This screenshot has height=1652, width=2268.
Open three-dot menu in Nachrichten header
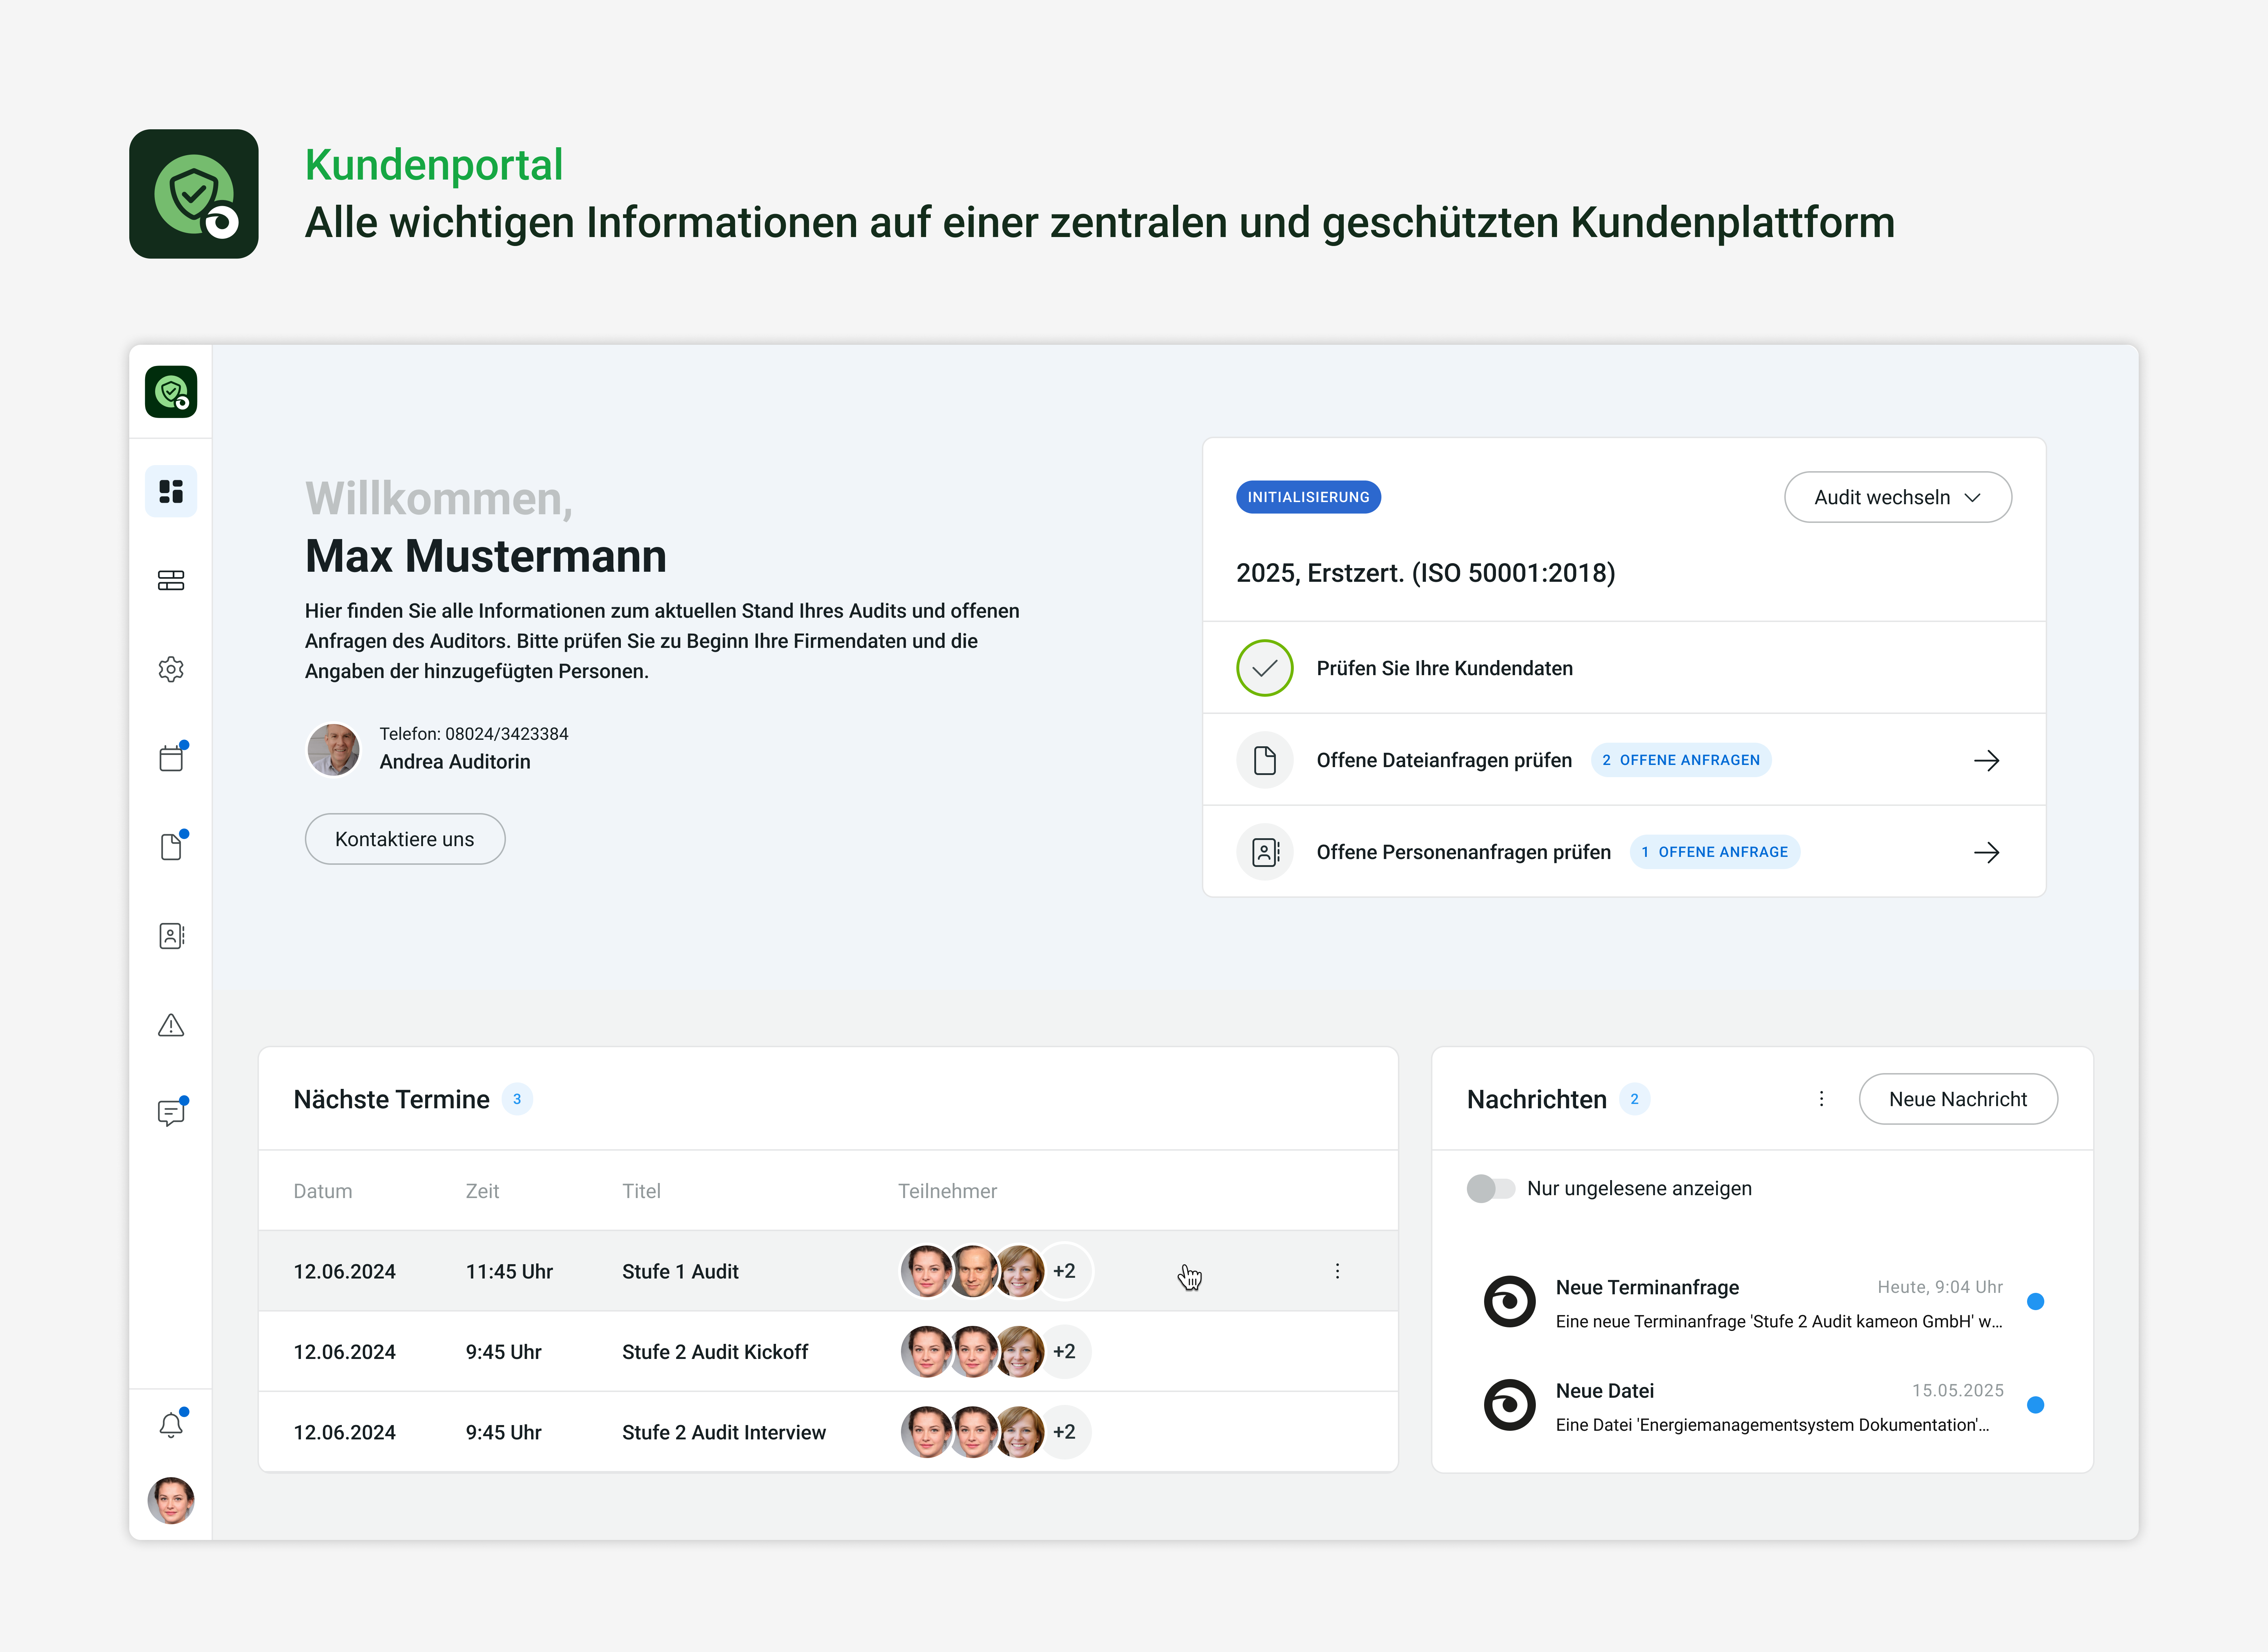(x=1821, y=1099)
